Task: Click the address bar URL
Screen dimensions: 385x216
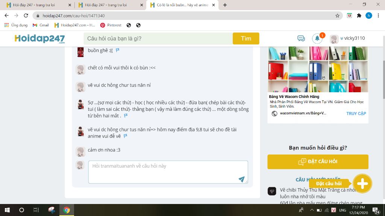Action: [73, 16]
